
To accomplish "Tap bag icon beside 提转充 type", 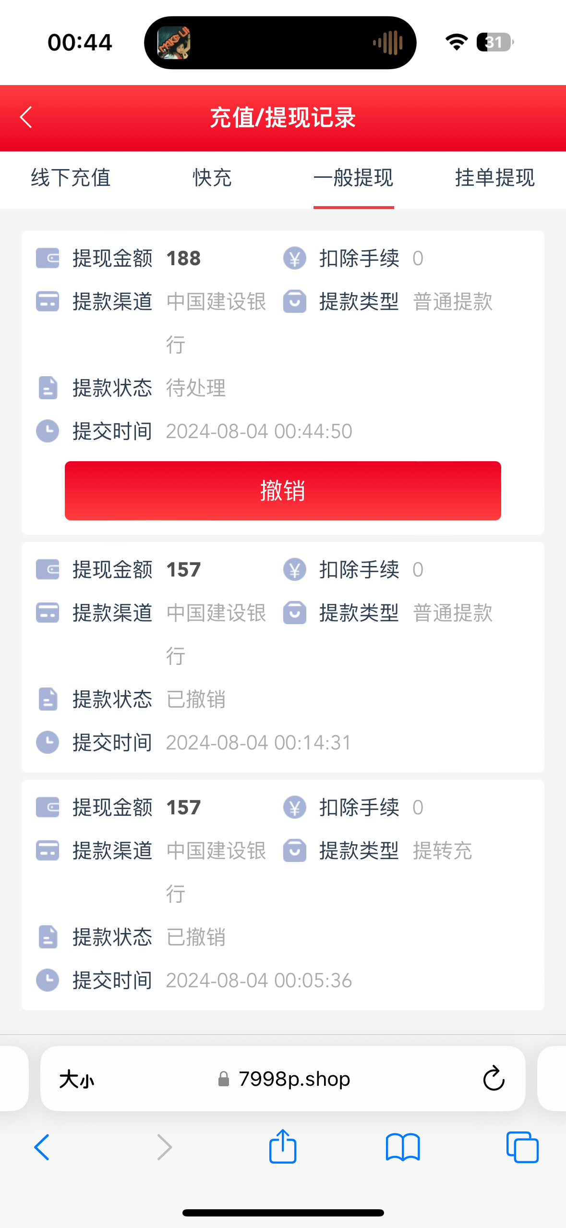I will click(x=294, y=850).
